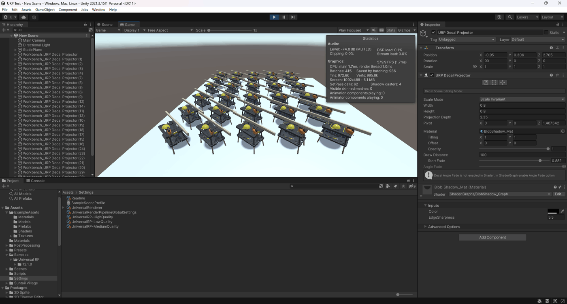567x304 pixels.
Task: Collapse the Inputs foldout
Action: [425, 206]
